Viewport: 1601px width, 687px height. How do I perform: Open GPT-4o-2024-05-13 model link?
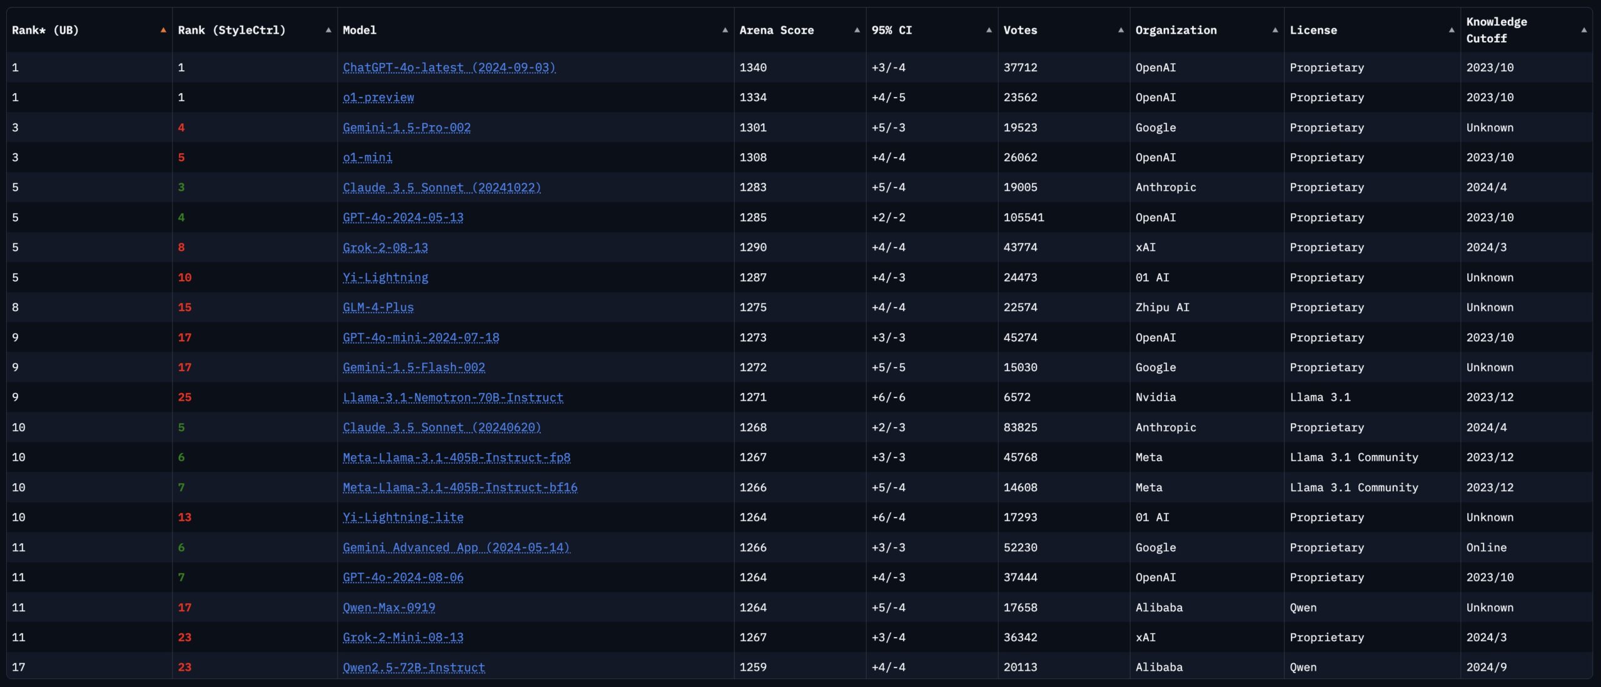click(403, 218)
